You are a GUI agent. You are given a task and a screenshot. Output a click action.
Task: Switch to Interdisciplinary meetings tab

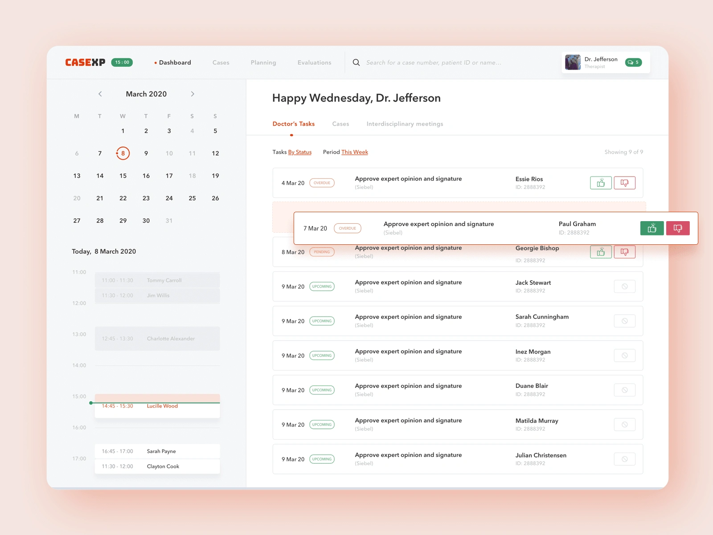tap(405, 124)
